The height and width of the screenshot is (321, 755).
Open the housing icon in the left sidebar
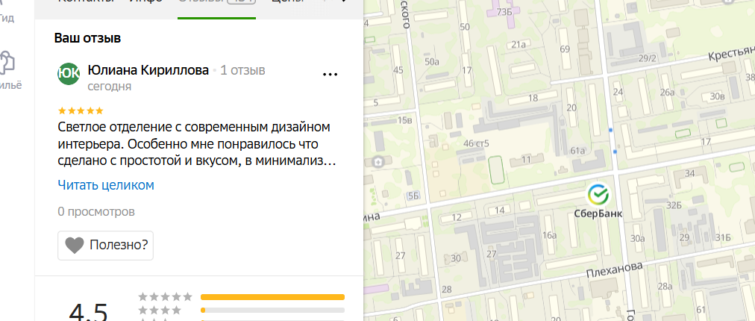click(x=9, y=63)
